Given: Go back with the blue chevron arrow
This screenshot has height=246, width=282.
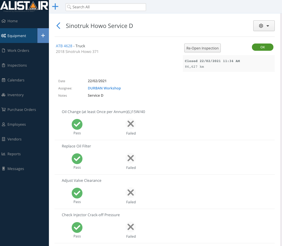Looking at the screenshot, I should click(x=58, y=26).
